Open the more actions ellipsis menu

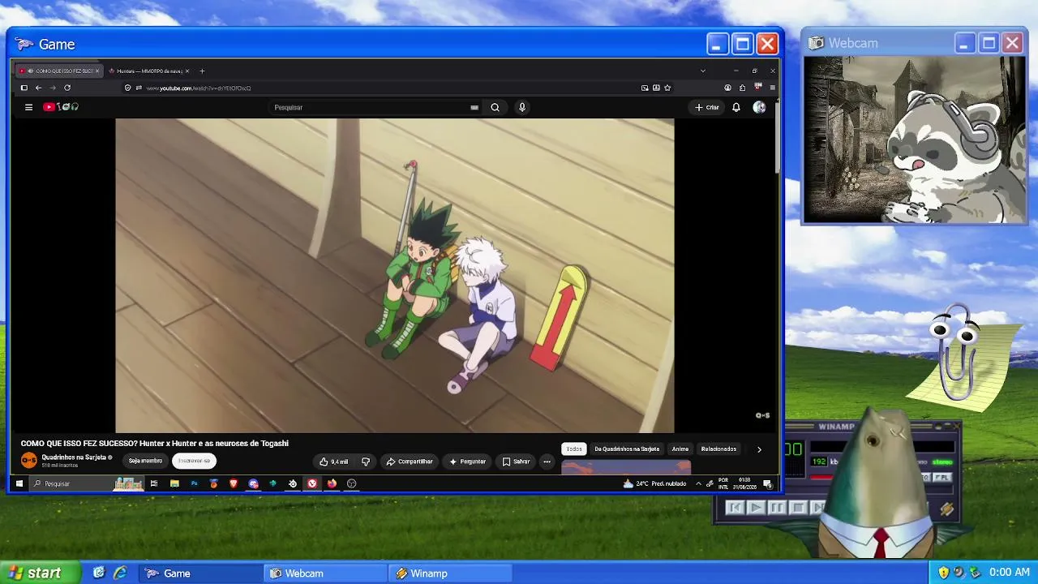pos(547,462)
